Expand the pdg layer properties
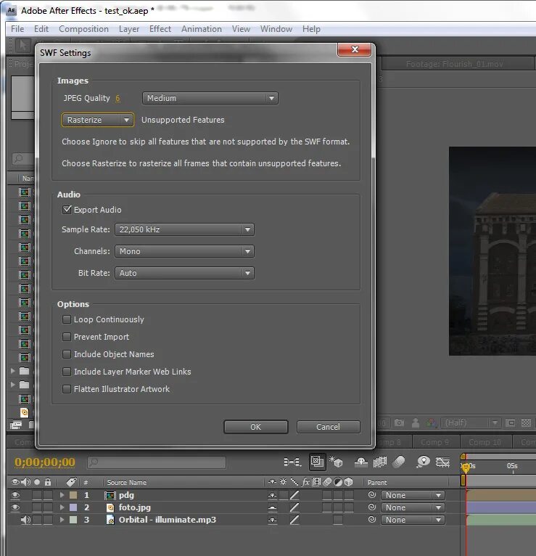 (62, 495)
